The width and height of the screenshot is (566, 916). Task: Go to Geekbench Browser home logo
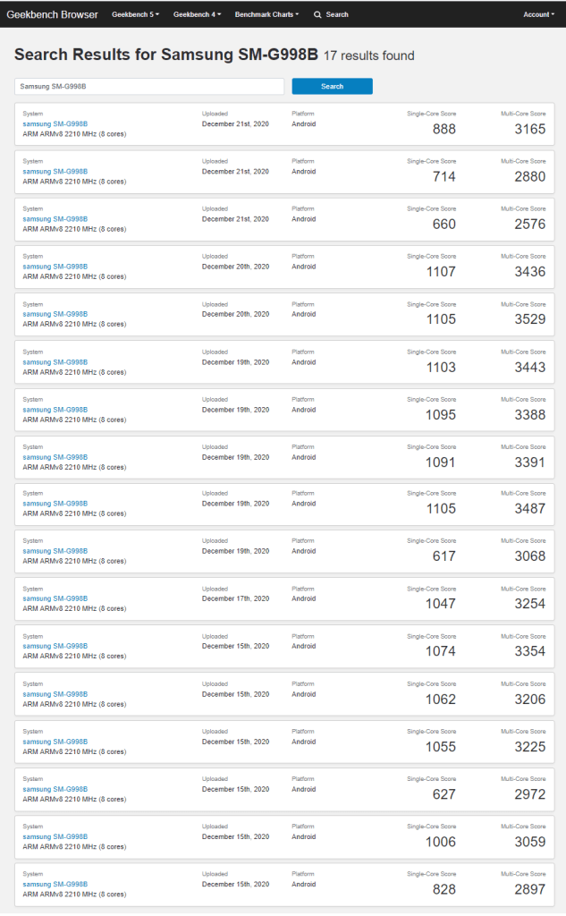(x=53, y=15)
